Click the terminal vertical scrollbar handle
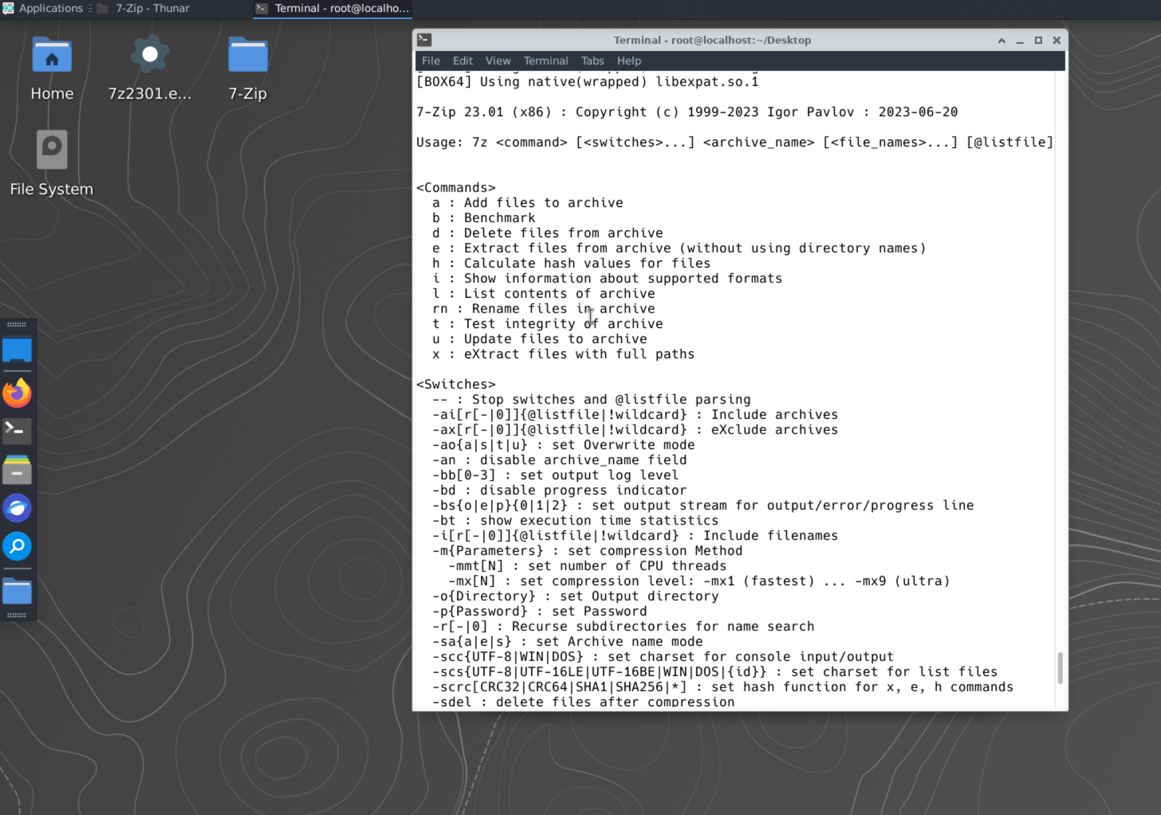Viewport: 1161px width, 815px height. tap(1060, 667)
